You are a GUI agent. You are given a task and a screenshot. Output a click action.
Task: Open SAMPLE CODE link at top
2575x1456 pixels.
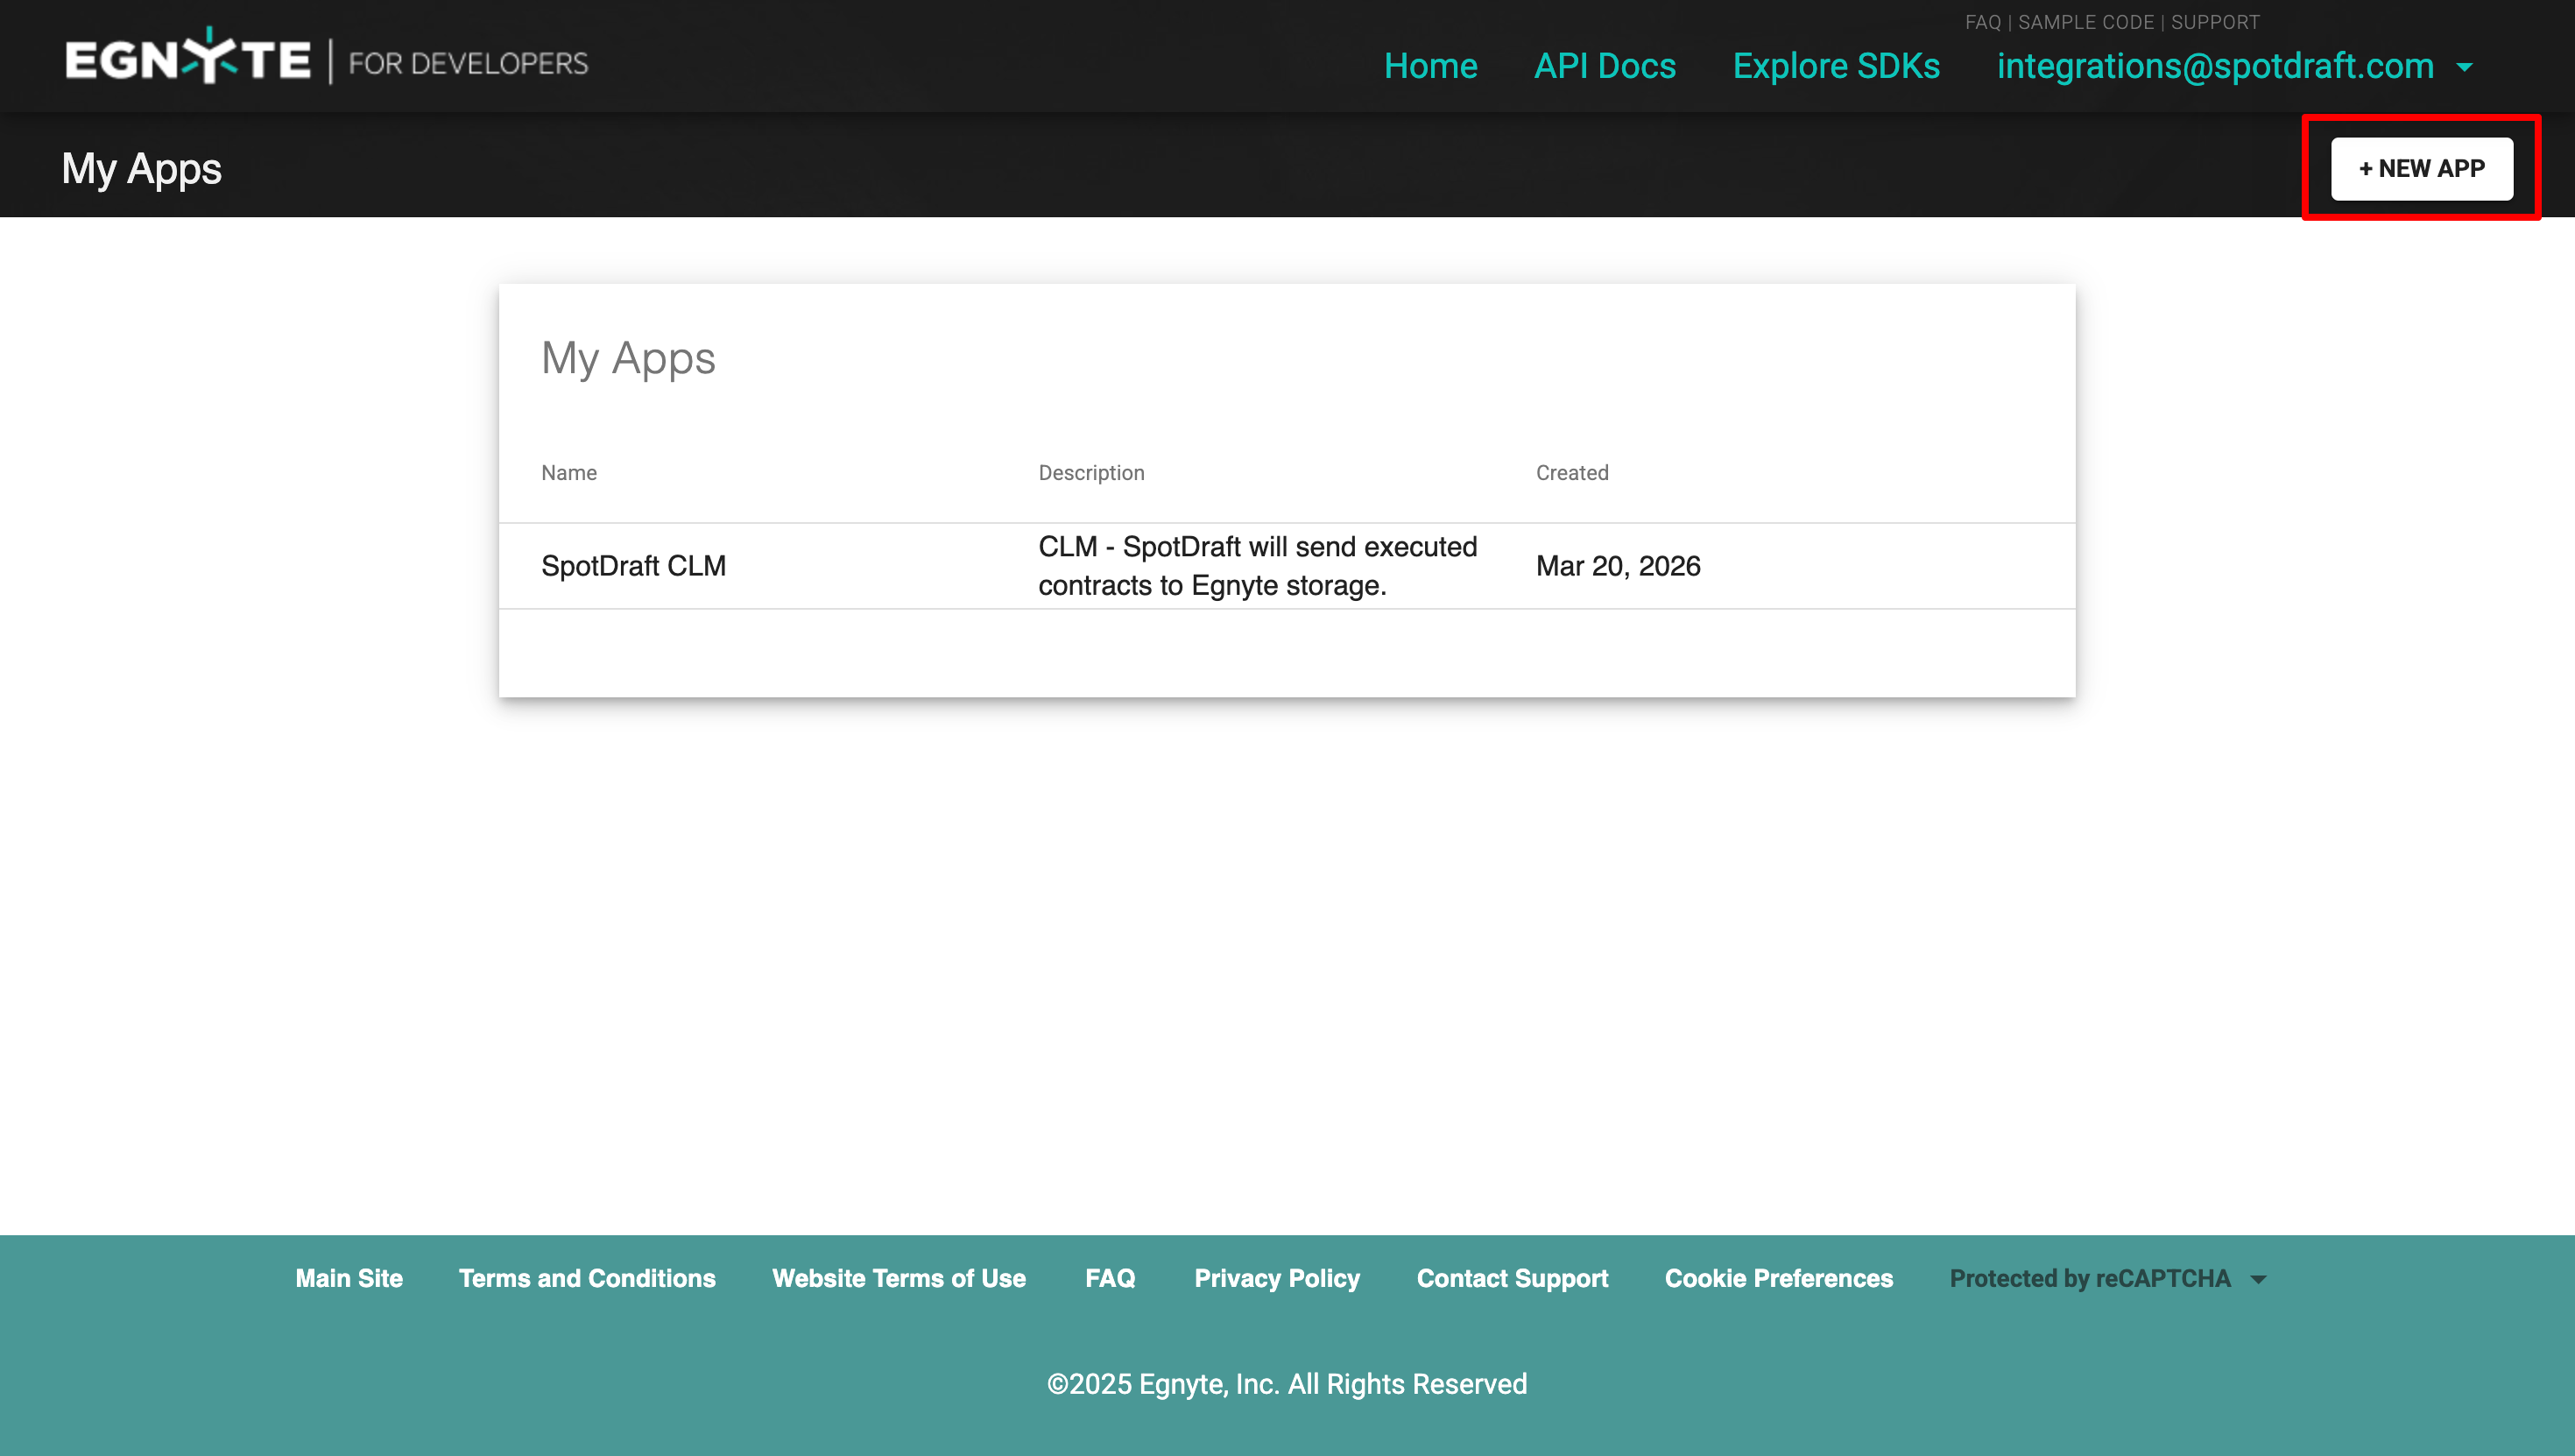(x=2085, y=22)
